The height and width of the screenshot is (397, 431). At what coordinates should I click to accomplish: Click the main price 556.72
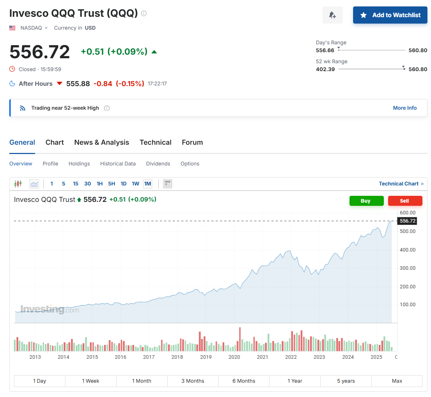(x=40, y=52)
